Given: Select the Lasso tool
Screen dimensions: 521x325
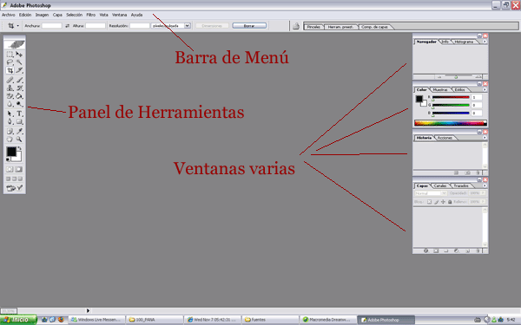Looking at the screenshot, I should pos(10,62).
